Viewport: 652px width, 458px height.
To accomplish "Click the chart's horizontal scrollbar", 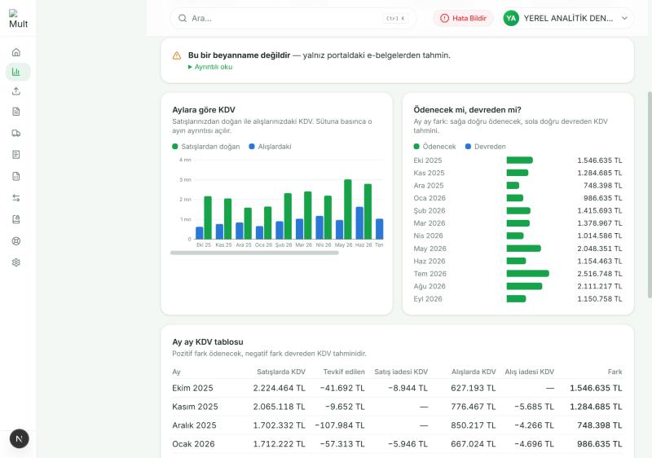I will pyautogui.click(x=254, y=253).
